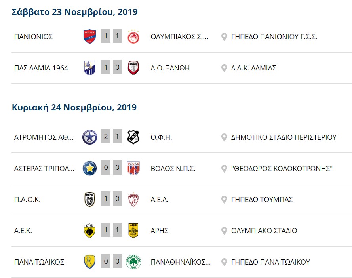Click the Panionios team crest
Viewport: 352px width, 278px height.
click(89, 36)
